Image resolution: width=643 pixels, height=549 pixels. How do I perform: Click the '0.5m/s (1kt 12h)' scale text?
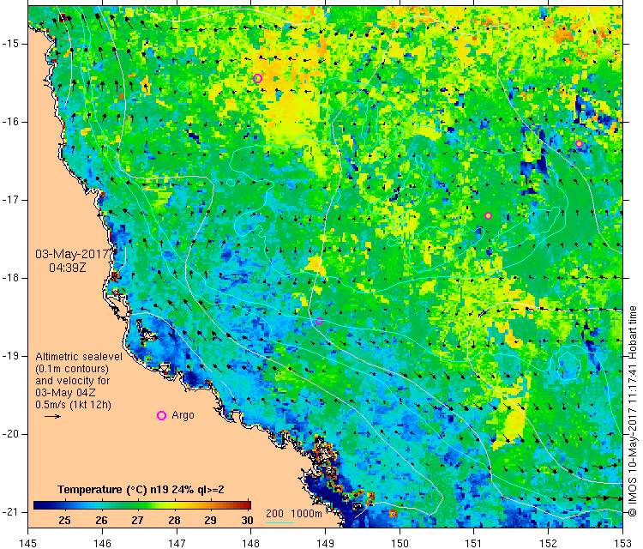tap(73, 405)
